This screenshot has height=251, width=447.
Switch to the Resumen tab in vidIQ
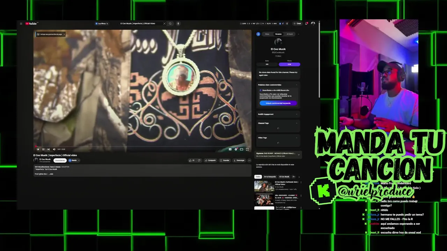tap(278, 34)
